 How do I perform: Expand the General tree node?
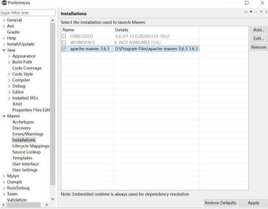coord(4,21)
